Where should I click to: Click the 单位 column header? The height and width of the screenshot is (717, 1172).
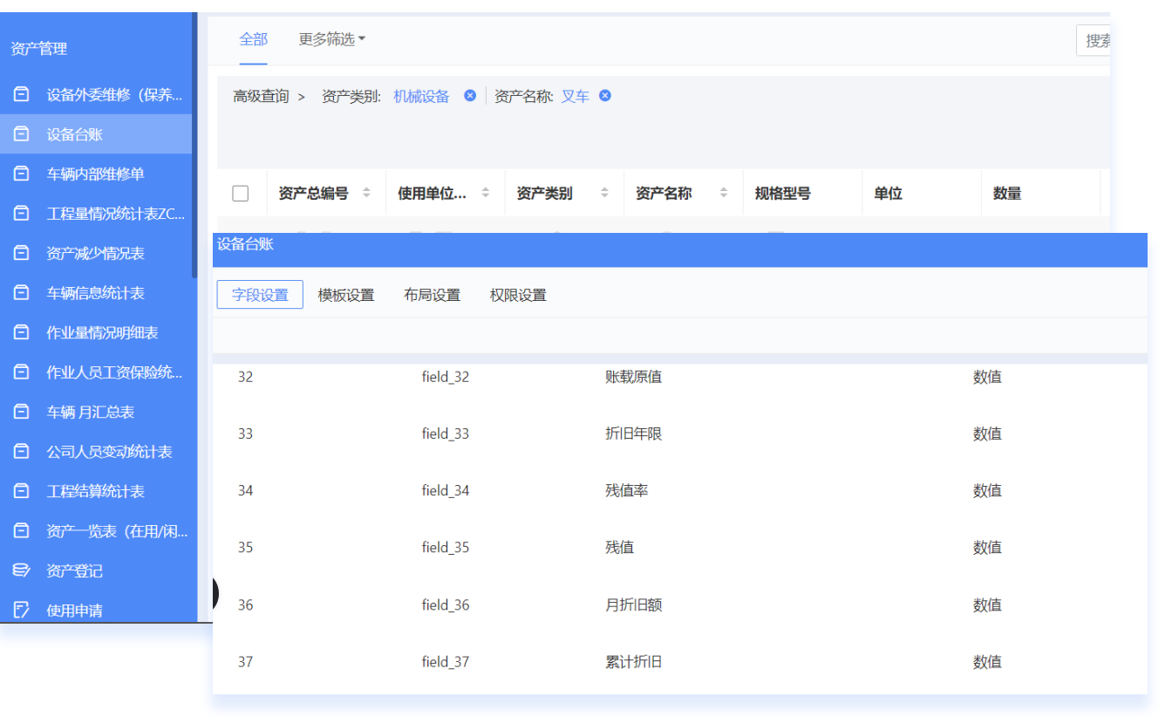point(888,194)
